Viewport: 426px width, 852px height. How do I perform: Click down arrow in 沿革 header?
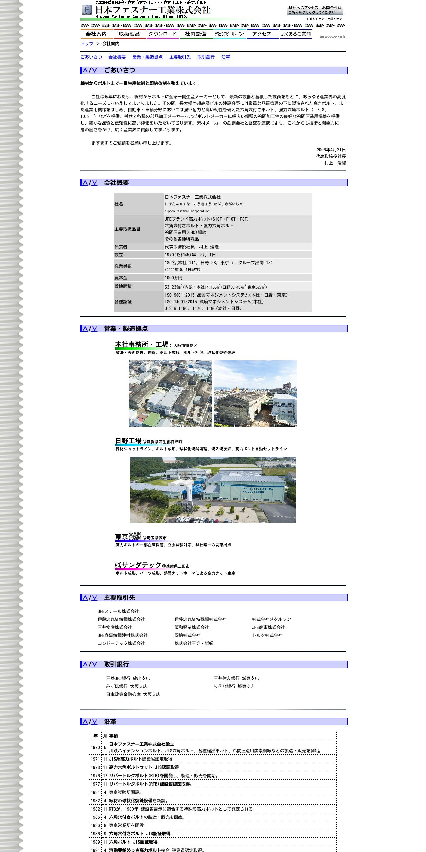click(95, 722)
